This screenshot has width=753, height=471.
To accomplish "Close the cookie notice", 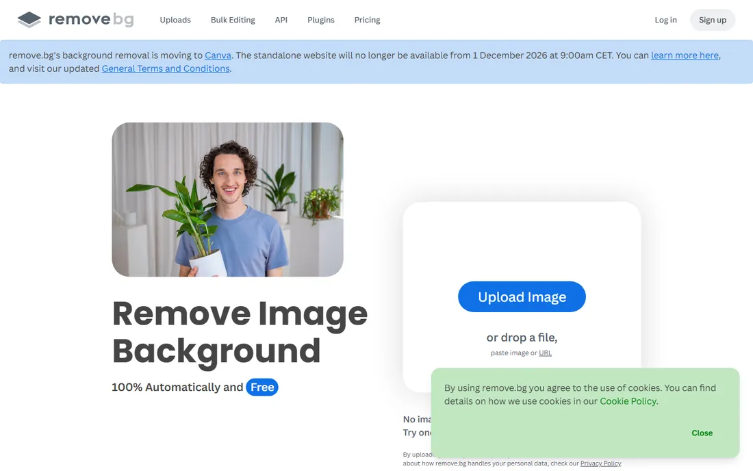I will 702,433.
